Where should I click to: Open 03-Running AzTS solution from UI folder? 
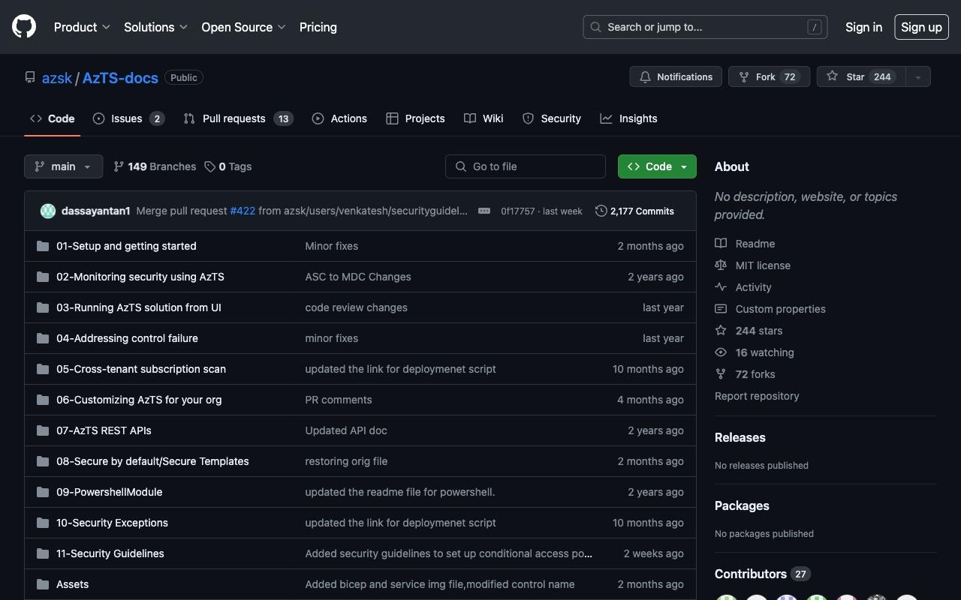(139, 307)
